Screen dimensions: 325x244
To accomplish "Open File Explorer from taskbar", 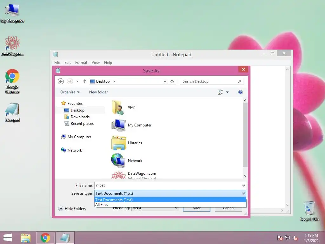I will 25,238.
